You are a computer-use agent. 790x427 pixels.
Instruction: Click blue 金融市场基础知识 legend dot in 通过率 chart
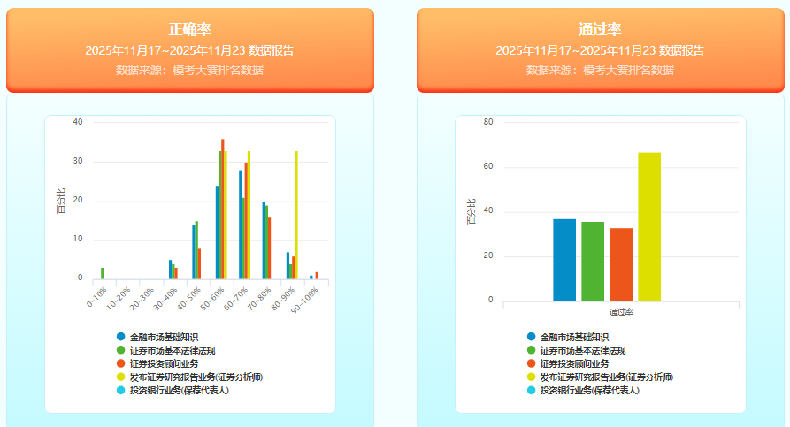(x=531, y=337)
